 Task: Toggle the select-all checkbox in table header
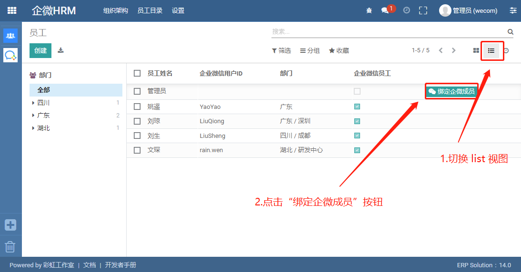click(137, 73)
